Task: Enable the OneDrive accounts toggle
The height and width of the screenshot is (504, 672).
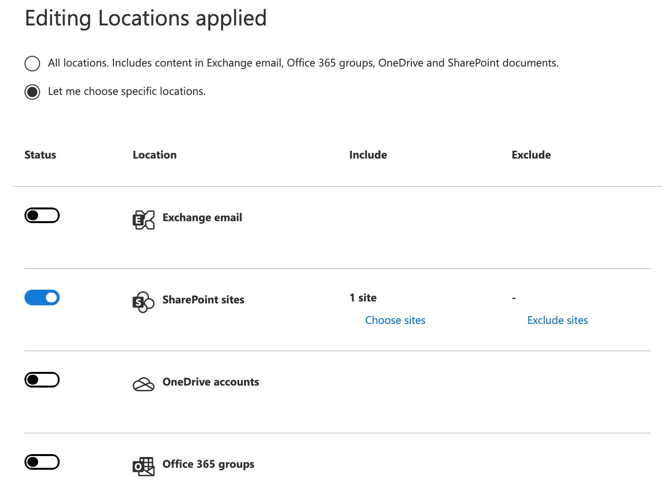Action: 42,380
